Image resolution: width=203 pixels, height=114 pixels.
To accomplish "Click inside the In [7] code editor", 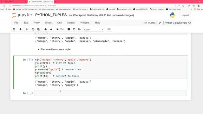I will 110,68.
